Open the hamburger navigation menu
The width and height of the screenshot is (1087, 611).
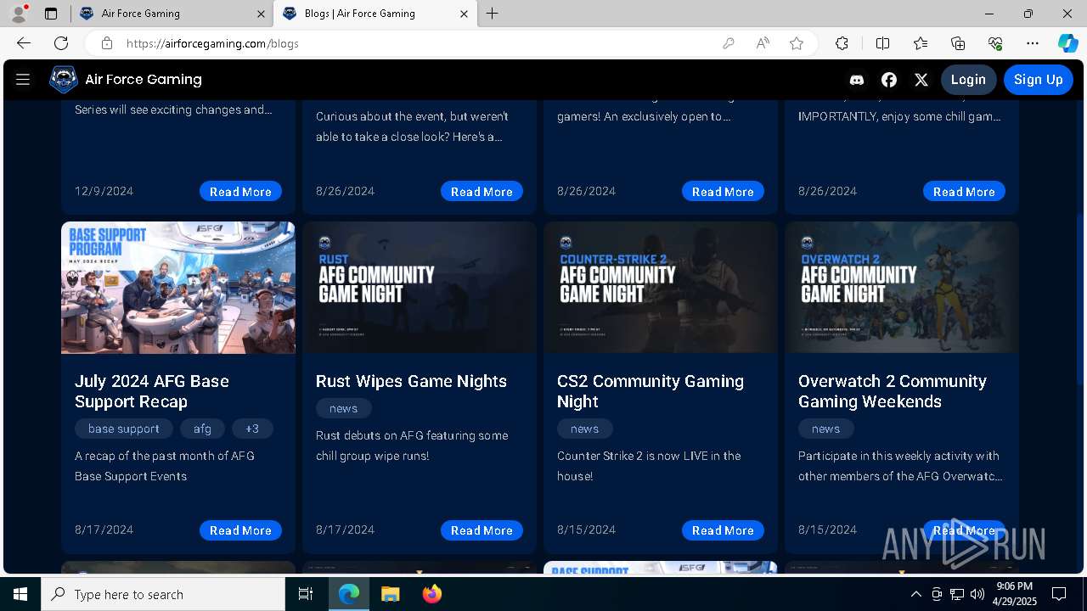click(x=23, y=80)
